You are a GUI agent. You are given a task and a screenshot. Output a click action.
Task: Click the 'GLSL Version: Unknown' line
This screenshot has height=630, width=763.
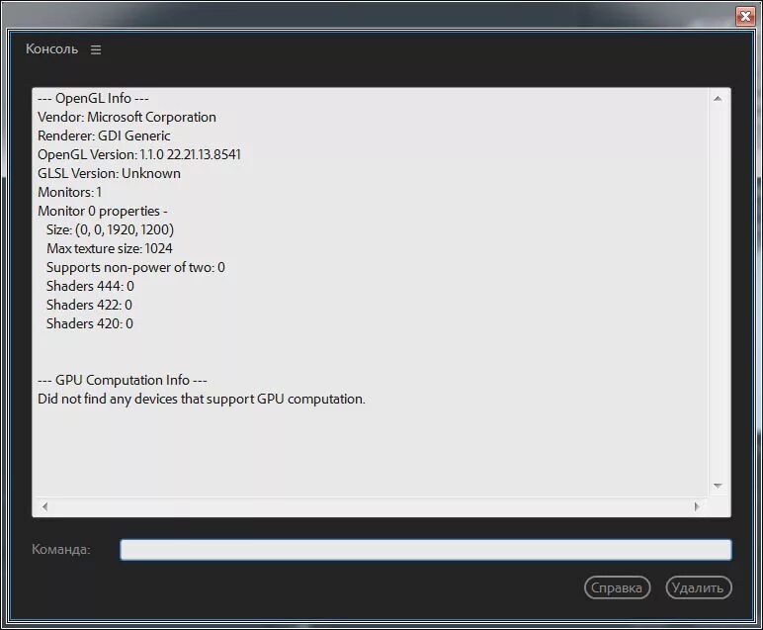[109, 173]
